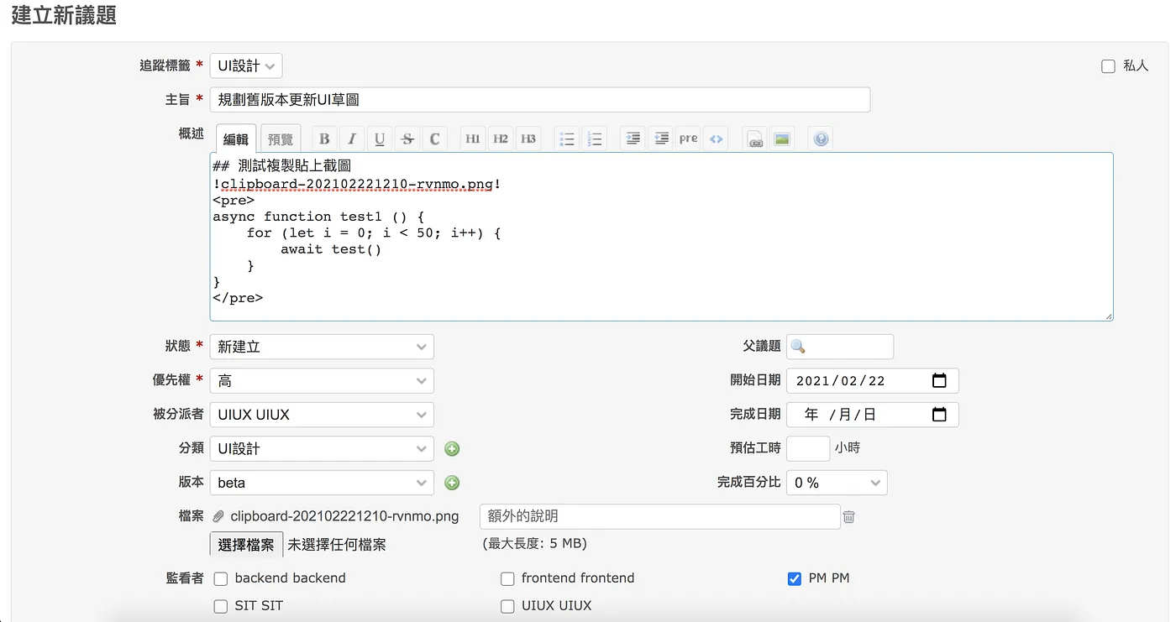Click start date field 2021/02/22
The image size is (1176, 622).
click(x=872, y=380)
